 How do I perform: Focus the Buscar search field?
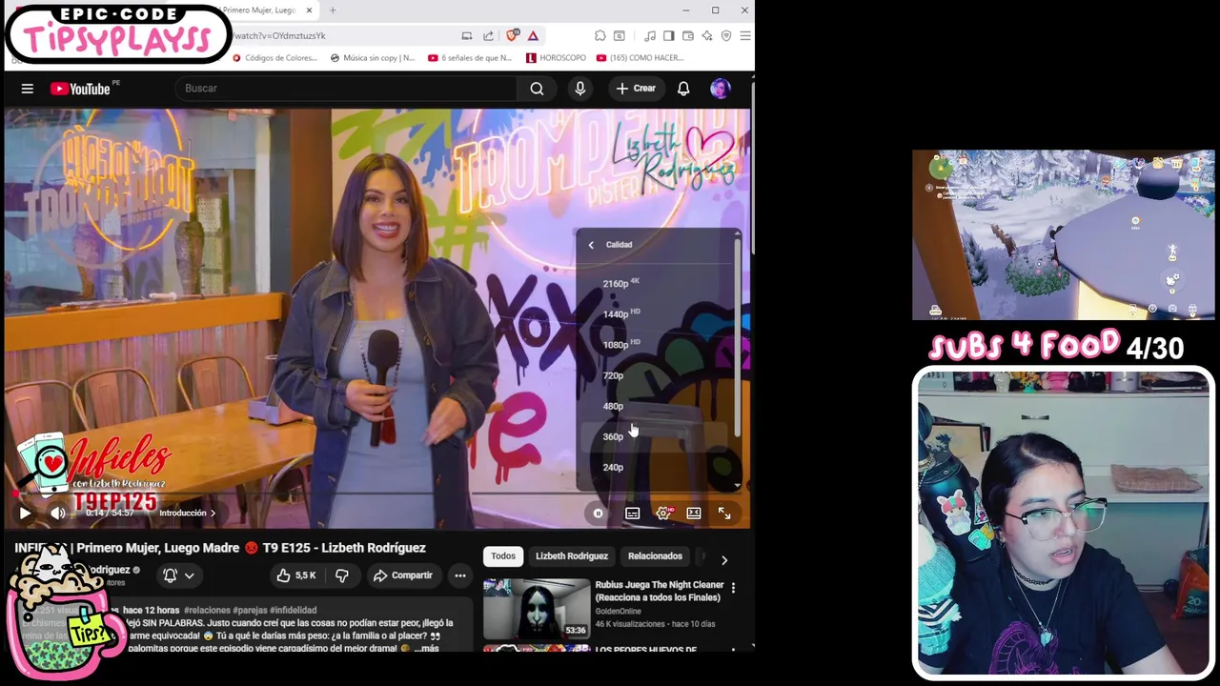click(345, 89)
